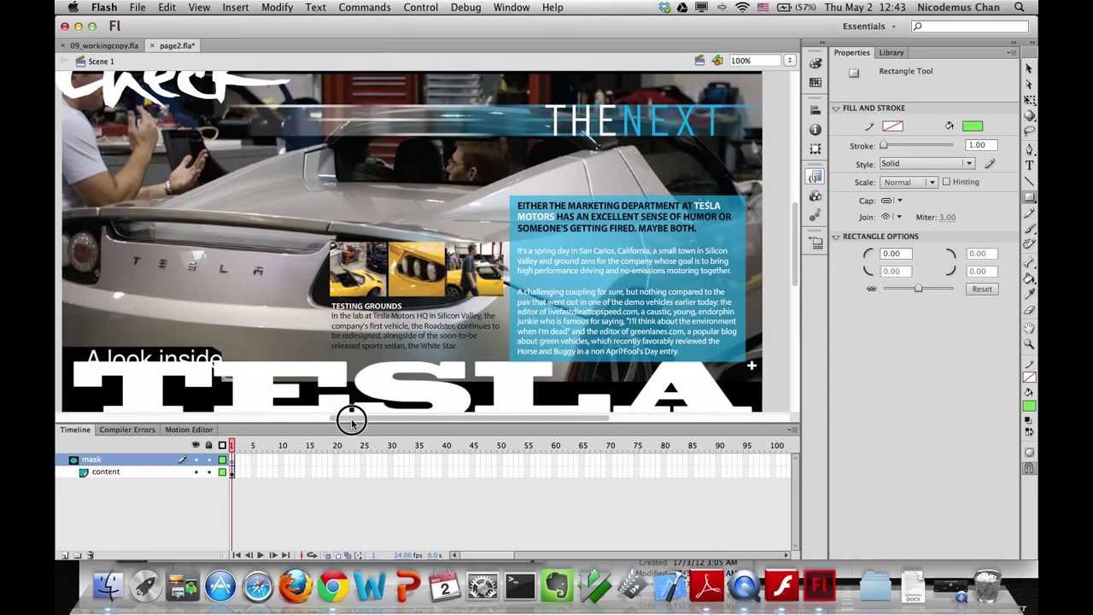Select the Selection arrow tool
1093x615 pixels.
point(1029,68)
